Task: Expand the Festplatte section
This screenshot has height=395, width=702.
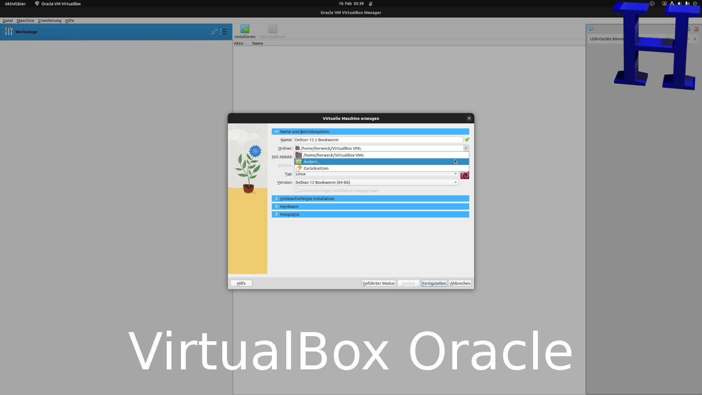Action: (x=370, y=215)
